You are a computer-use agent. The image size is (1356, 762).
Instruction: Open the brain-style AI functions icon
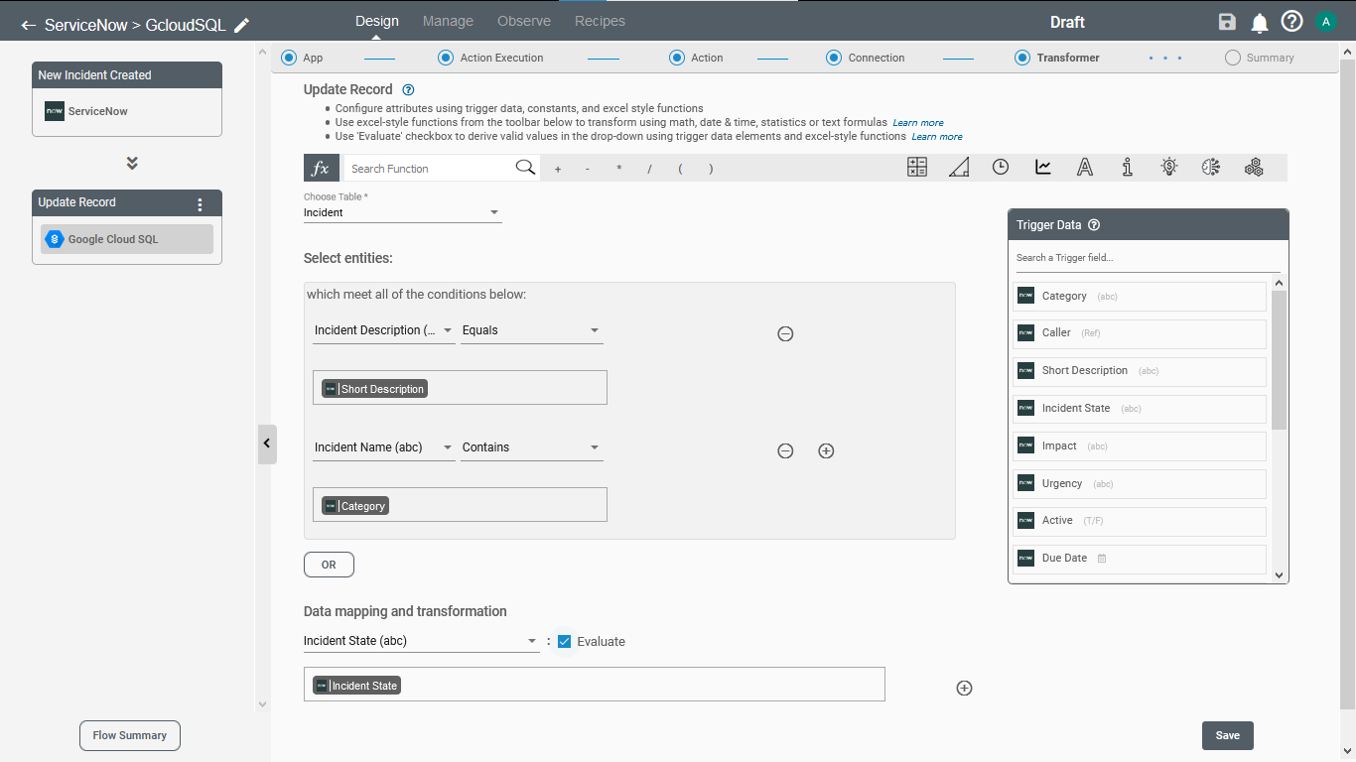pyautogui.click(x=1210, y=167)
